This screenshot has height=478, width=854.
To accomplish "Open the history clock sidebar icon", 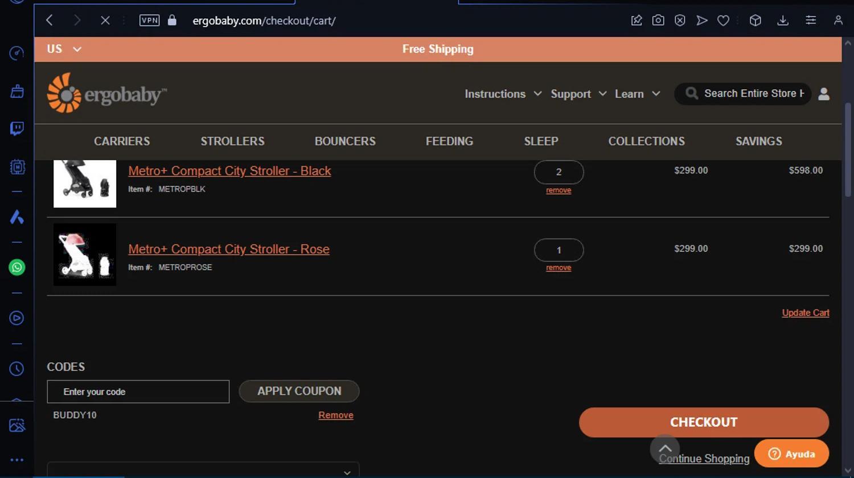I will click(x=17, y=369).
